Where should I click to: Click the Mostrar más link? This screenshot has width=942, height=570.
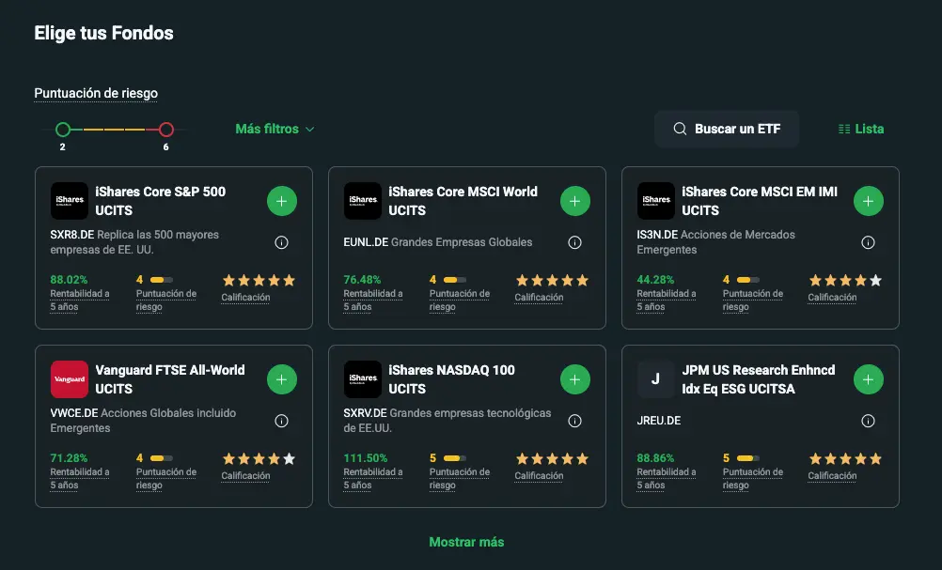[x=466, y=542]
